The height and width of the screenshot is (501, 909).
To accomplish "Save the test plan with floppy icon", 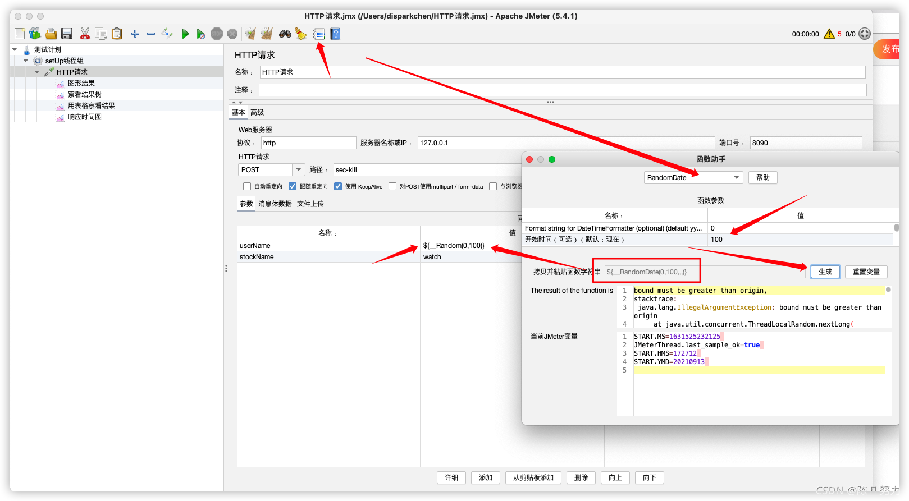I will 67,34.
